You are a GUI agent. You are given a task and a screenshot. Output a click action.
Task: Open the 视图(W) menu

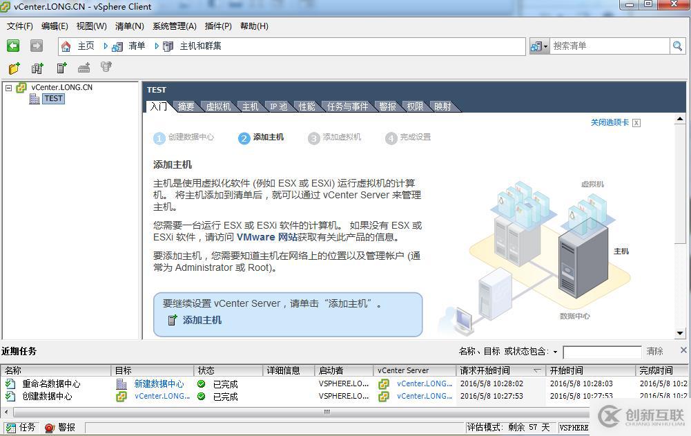91,26
